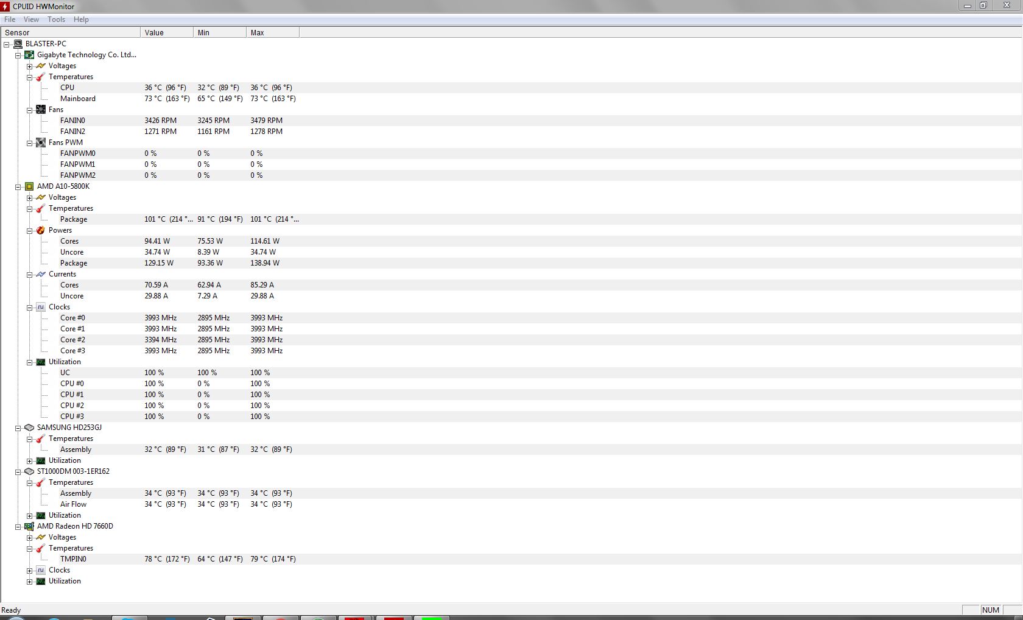The image size is (1023, 620).
Task: Click the Gigabyte motherboard icon
Action: (x=29, y=55)
